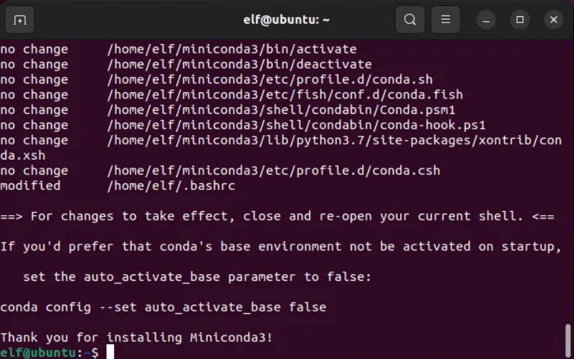Open a new tab with the new-tab icon
574x359 pixels.
(20, 20)
